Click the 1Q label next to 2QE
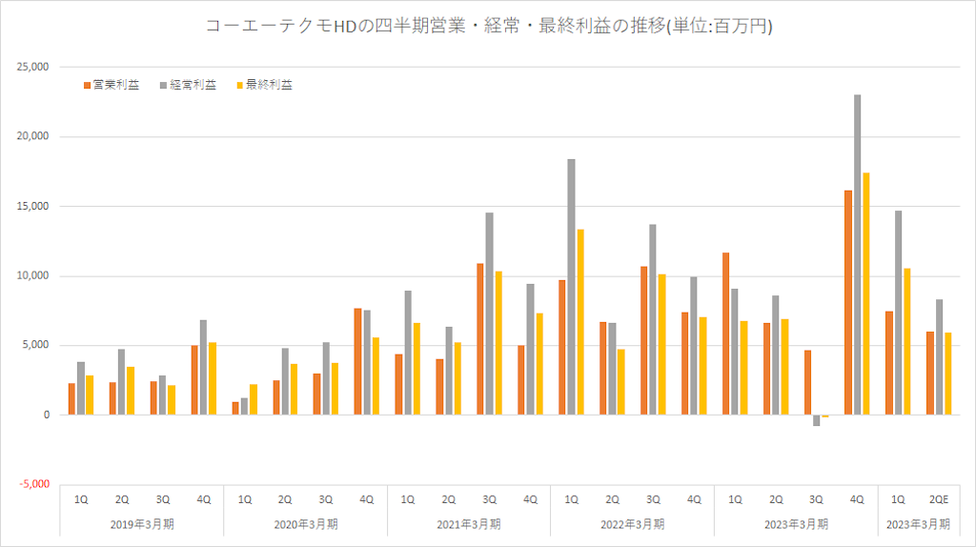This screenshot has width=976, height=547. (898, 499)
